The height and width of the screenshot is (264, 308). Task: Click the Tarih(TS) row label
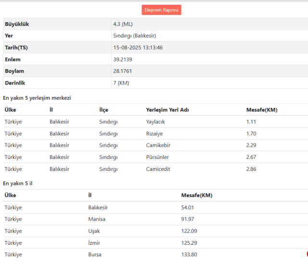click(x=16, y=48)
